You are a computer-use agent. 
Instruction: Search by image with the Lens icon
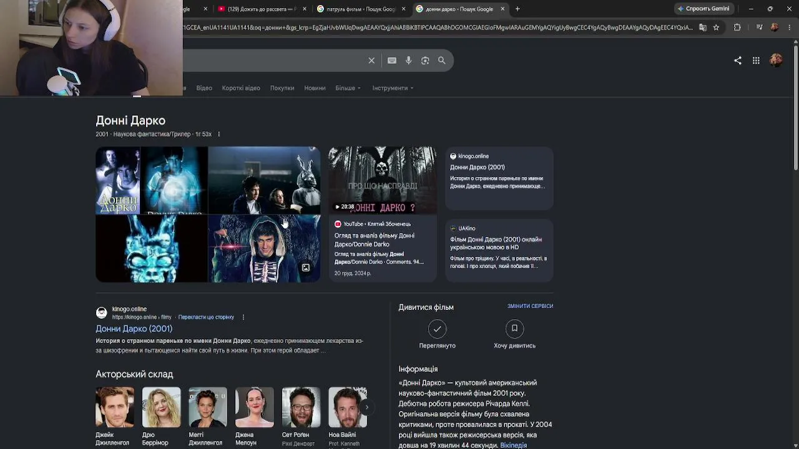click(x=425, y=60)
